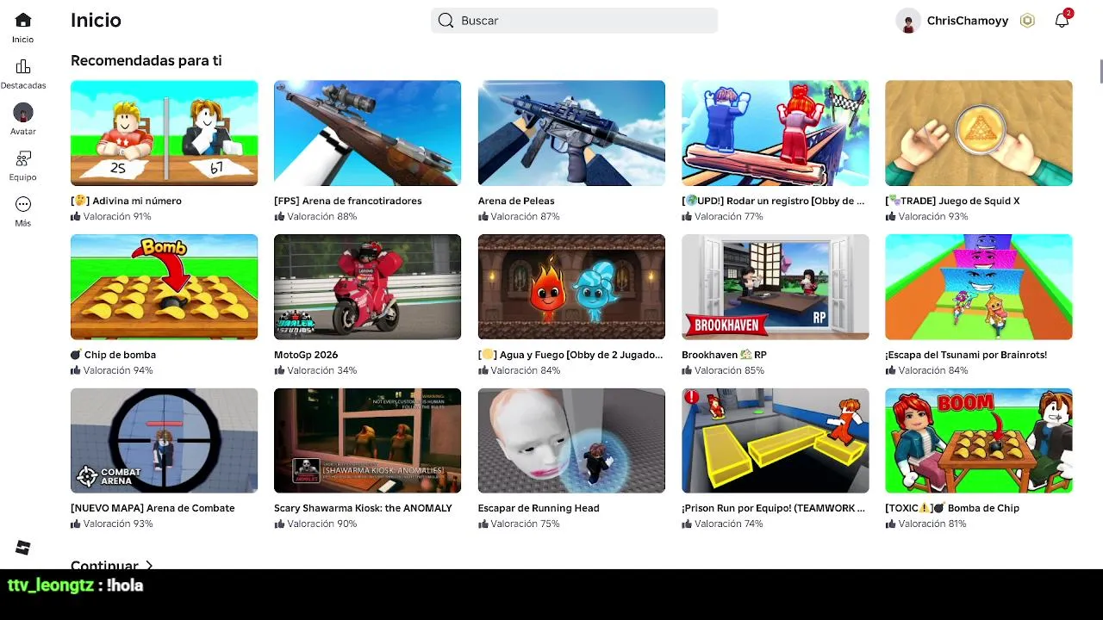1103x620 pixels.
Task: Open the Escapa del Tsunami por Brainrots thumbnail
Action: [x=979, y=287]
